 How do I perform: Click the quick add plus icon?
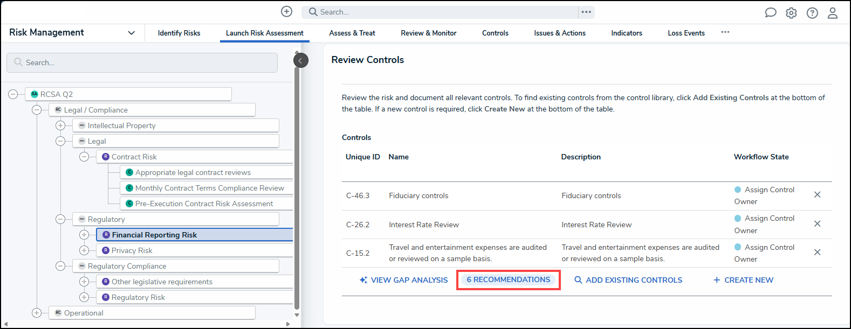pyautogui.click(x=287, y=12)
